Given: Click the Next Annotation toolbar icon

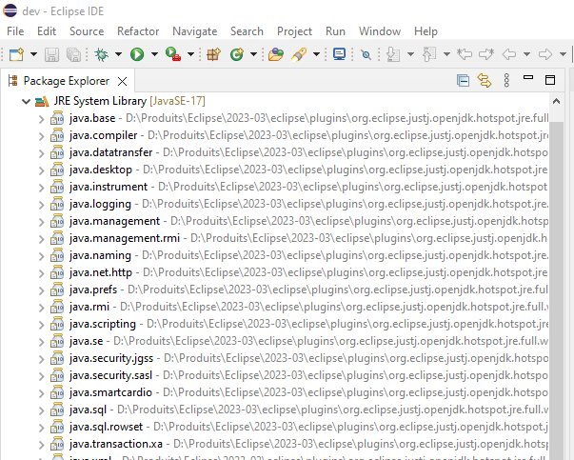Looking at the screenshot, I should pyautogui.click(x=393, y=54).
